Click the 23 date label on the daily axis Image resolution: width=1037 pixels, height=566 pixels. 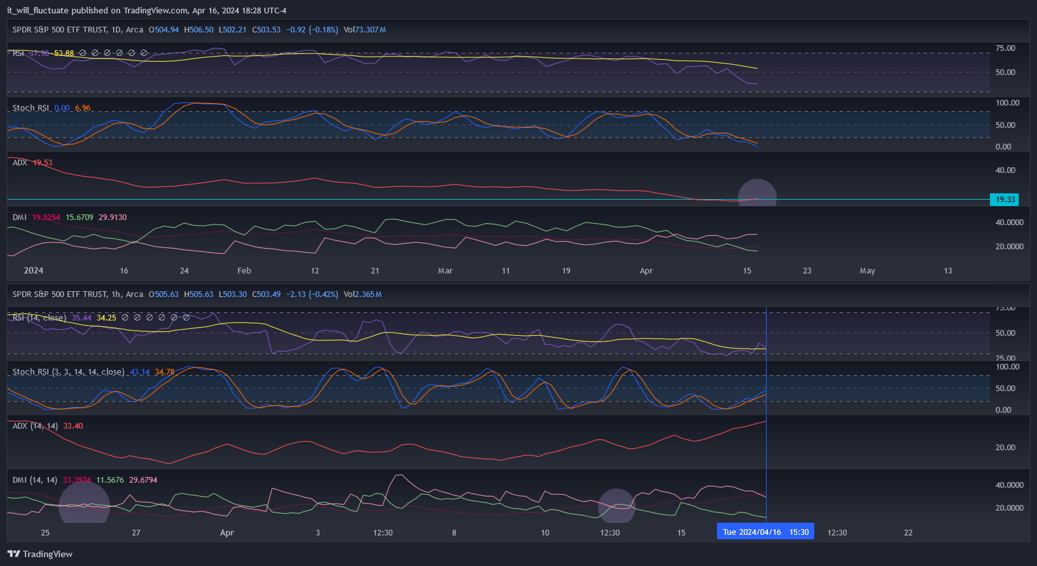tap(807, 271)
